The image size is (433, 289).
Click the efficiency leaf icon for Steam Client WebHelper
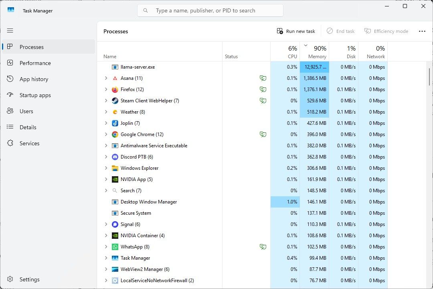click(263, 101)
